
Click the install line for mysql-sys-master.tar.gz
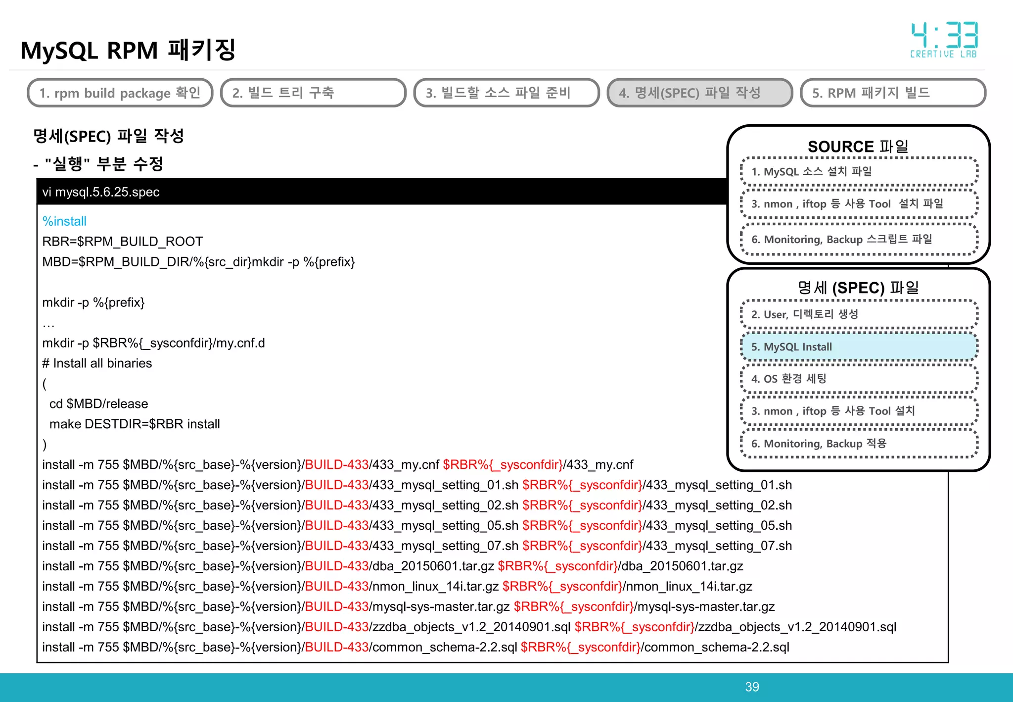click(409, 607)
